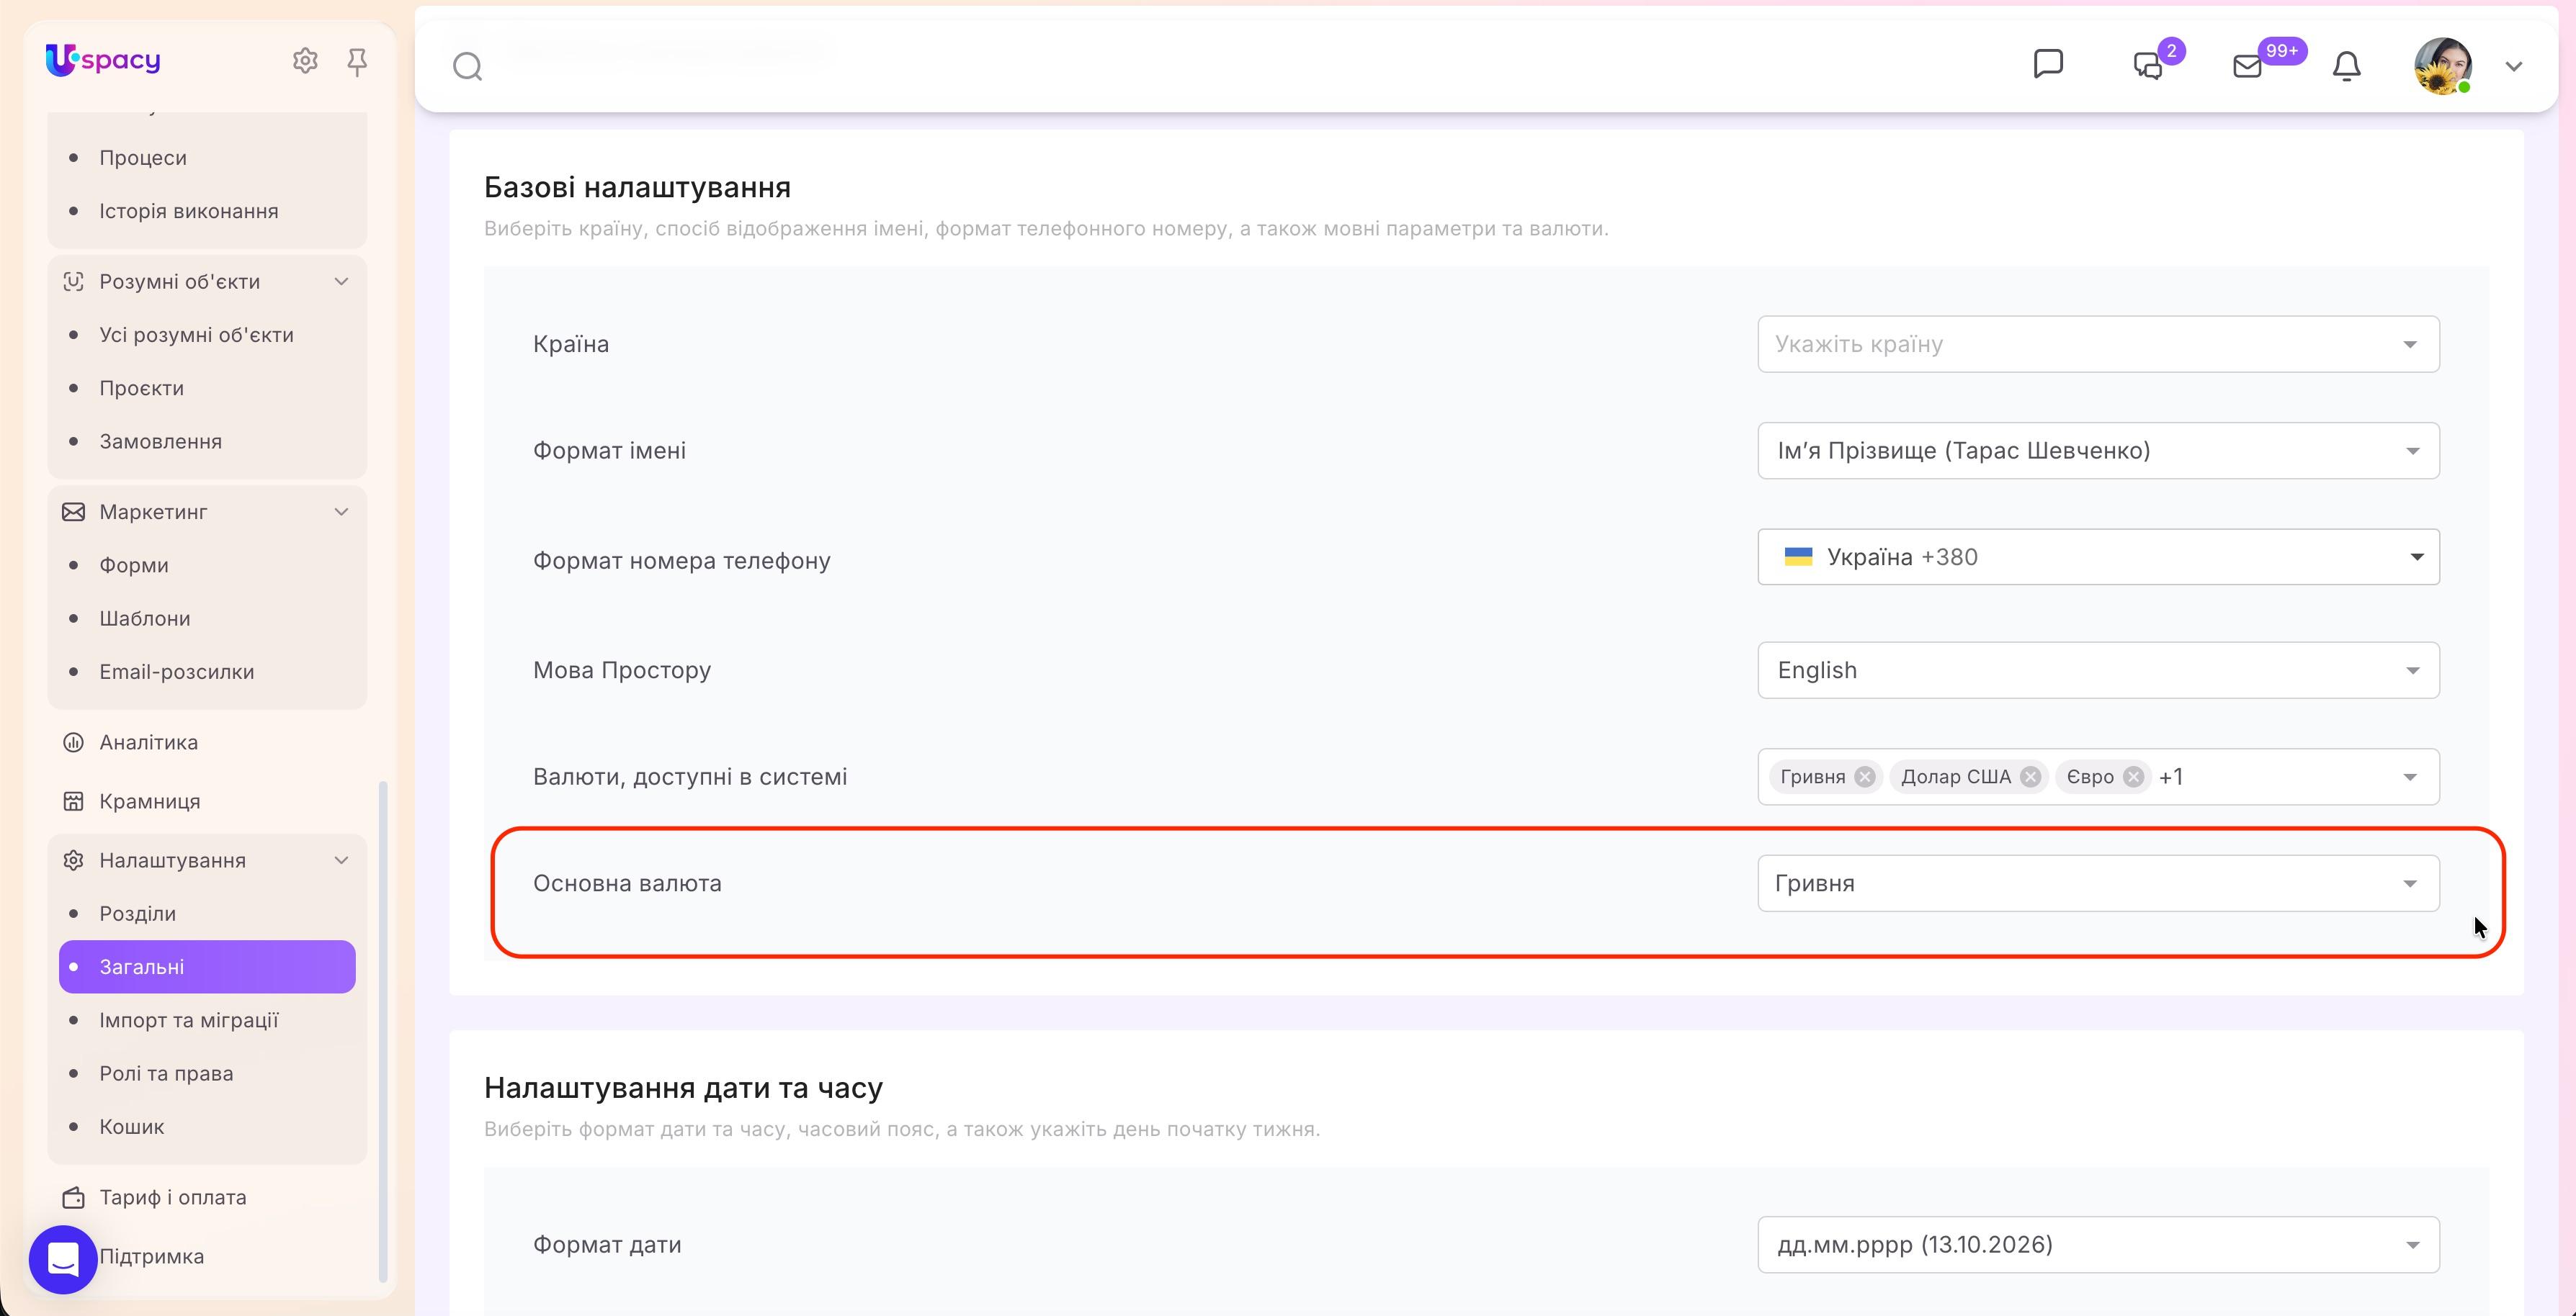Image resolution: width=2576 pixels, height=1316 pixels.
Task: Click the user avatar photo
Action: 2443,66
